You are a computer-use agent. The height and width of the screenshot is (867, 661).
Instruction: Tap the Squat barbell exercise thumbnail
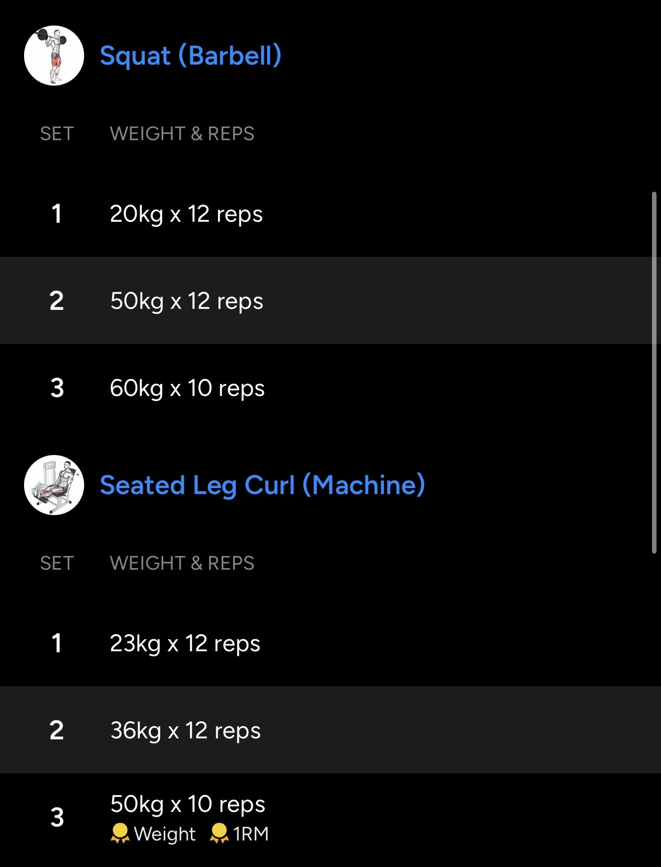pyautogui.click(x=54, y=56)
